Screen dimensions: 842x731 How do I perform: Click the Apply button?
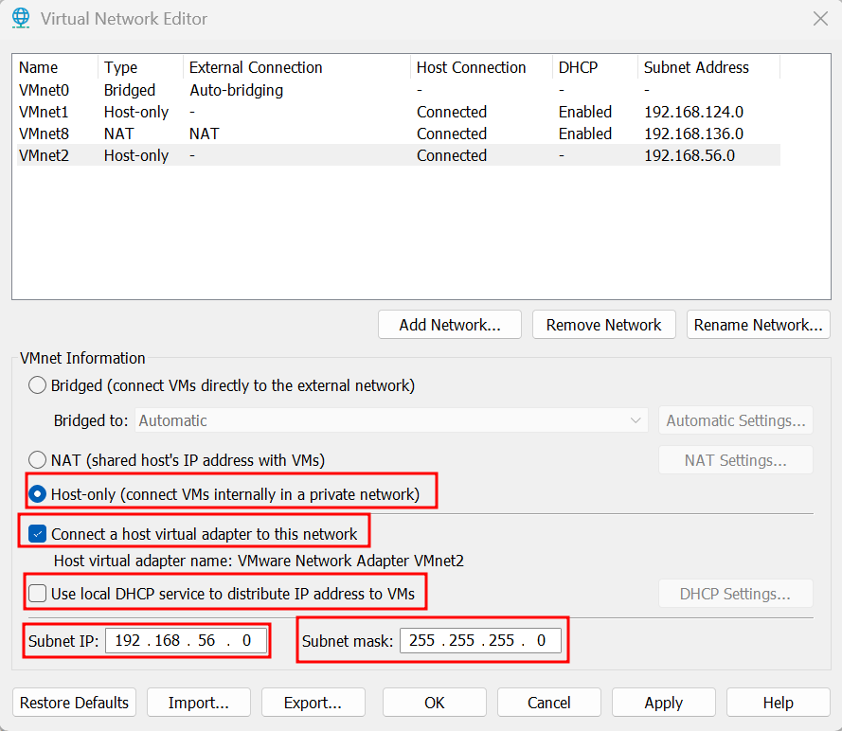[664, 703]
